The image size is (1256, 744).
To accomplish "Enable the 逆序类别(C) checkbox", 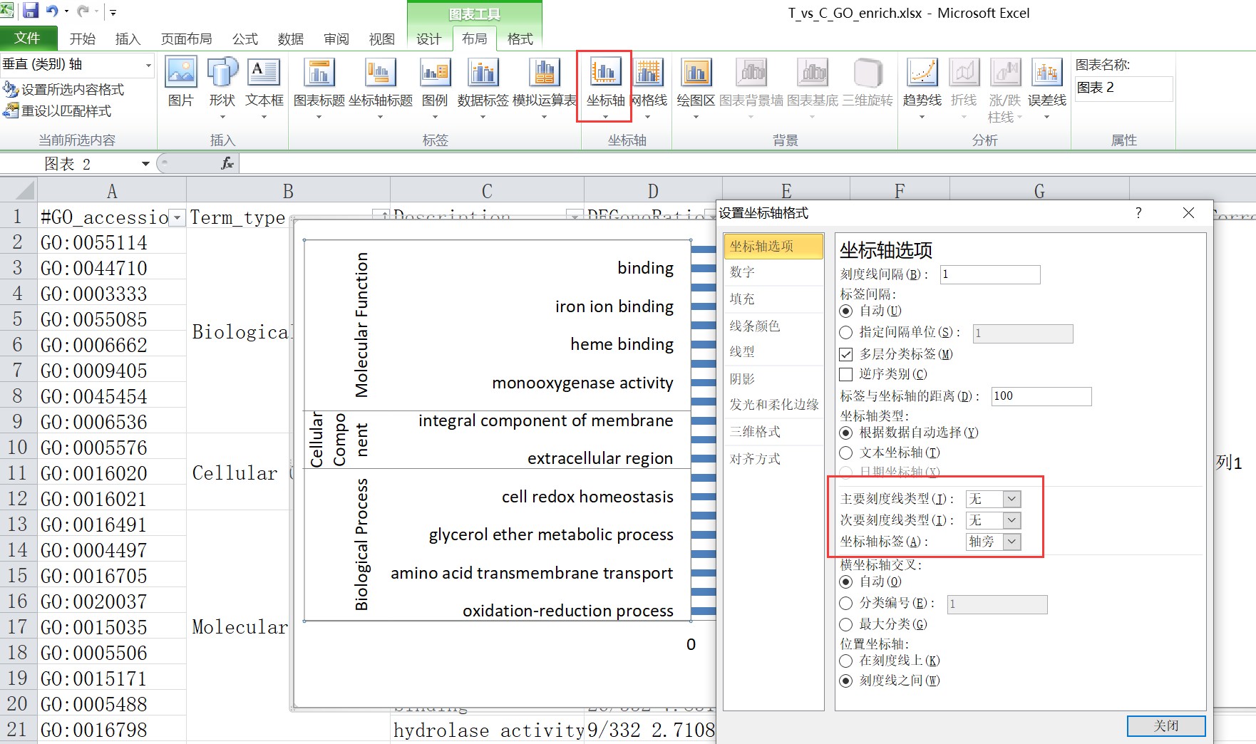I will (x=846, y=374).
